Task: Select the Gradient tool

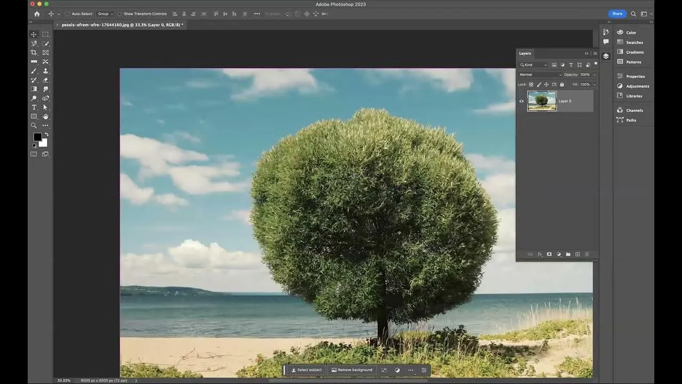Action: click(x=34, y=89)
